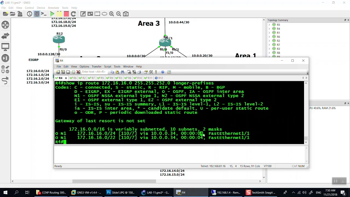Expand R1 in Topology Summary
The width and height of the screenshot is (350, 197).
[269, 33]
